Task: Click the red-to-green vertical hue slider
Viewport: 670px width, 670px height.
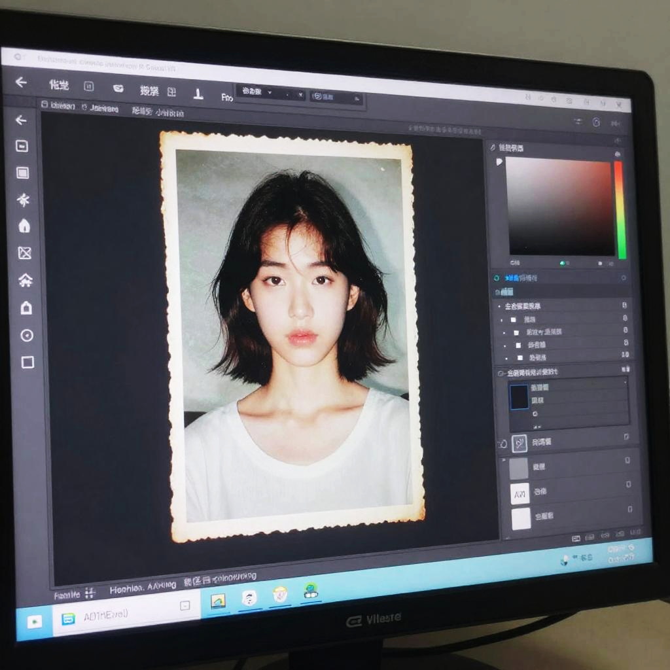Action: 619,209
